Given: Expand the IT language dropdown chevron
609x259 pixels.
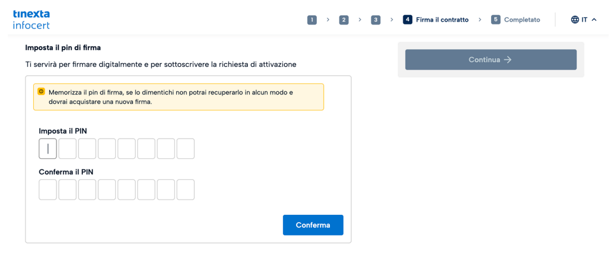Looking at the screenshot, I should 594,20.
